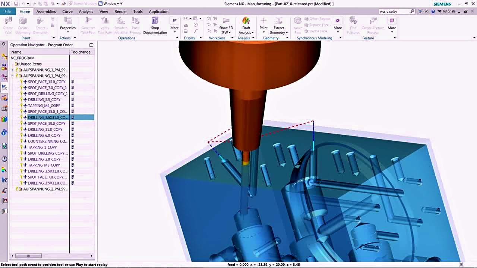Switch to the Assemblies ribbon tab

coord(46,12)
